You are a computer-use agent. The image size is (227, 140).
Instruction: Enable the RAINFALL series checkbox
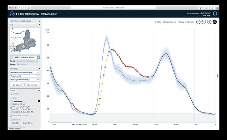tap(11, 94)
